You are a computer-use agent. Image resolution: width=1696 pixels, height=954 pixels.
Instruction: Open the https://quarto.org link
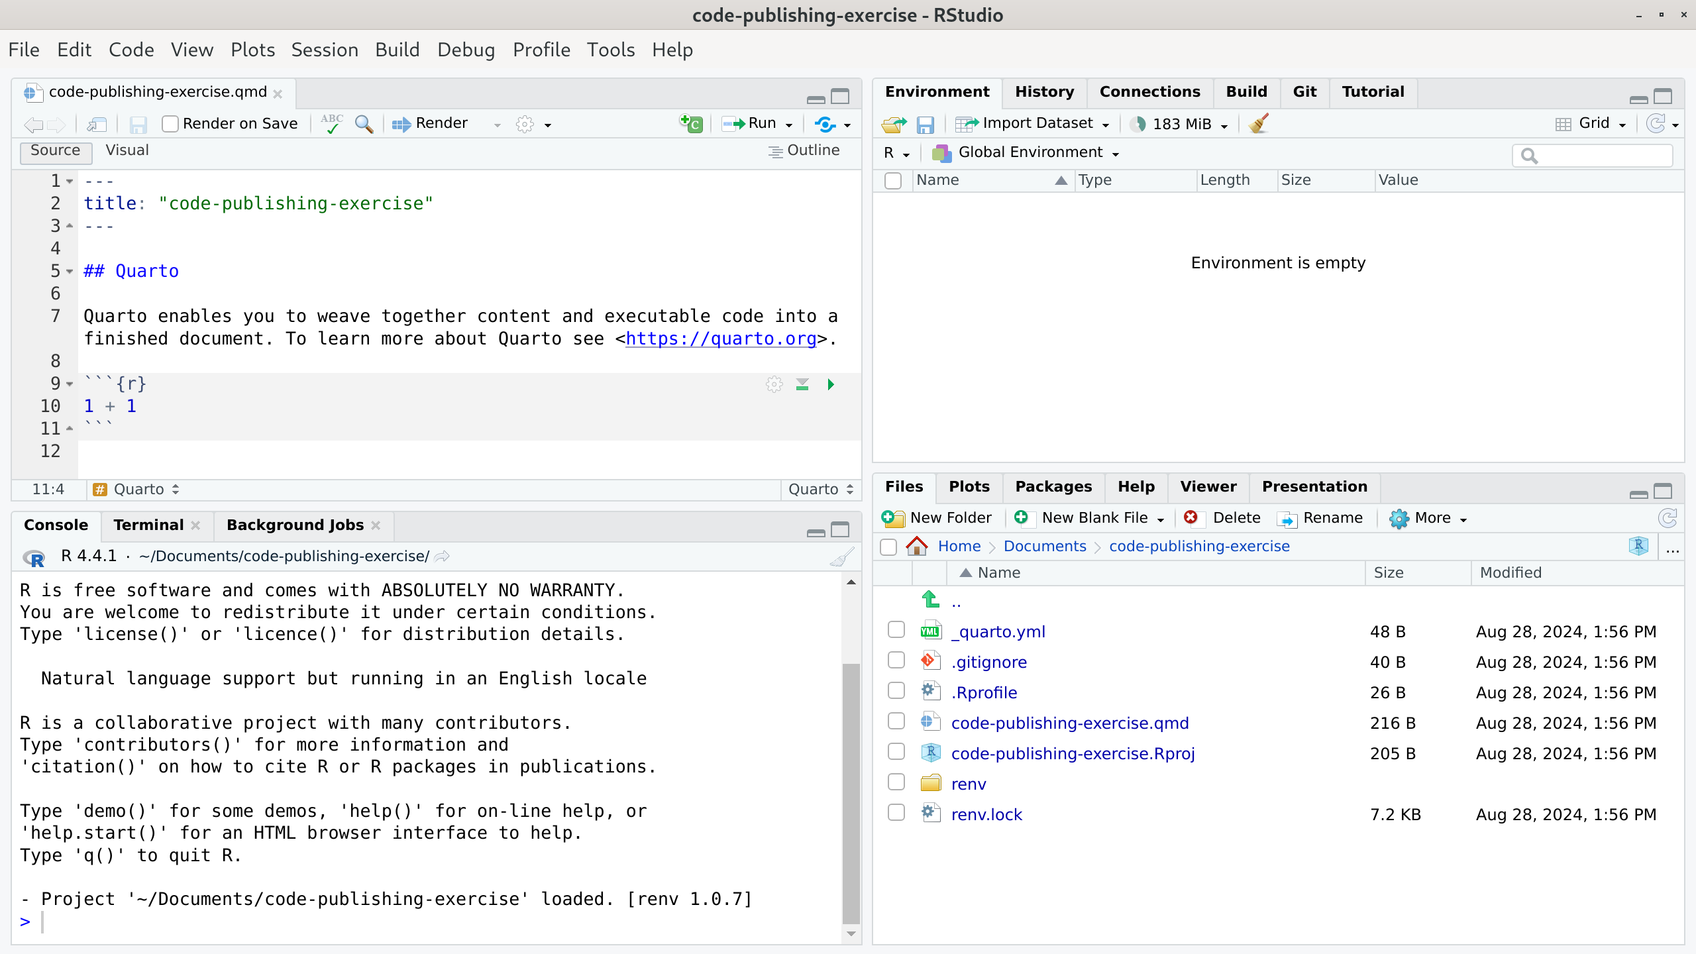click(721, 339)
